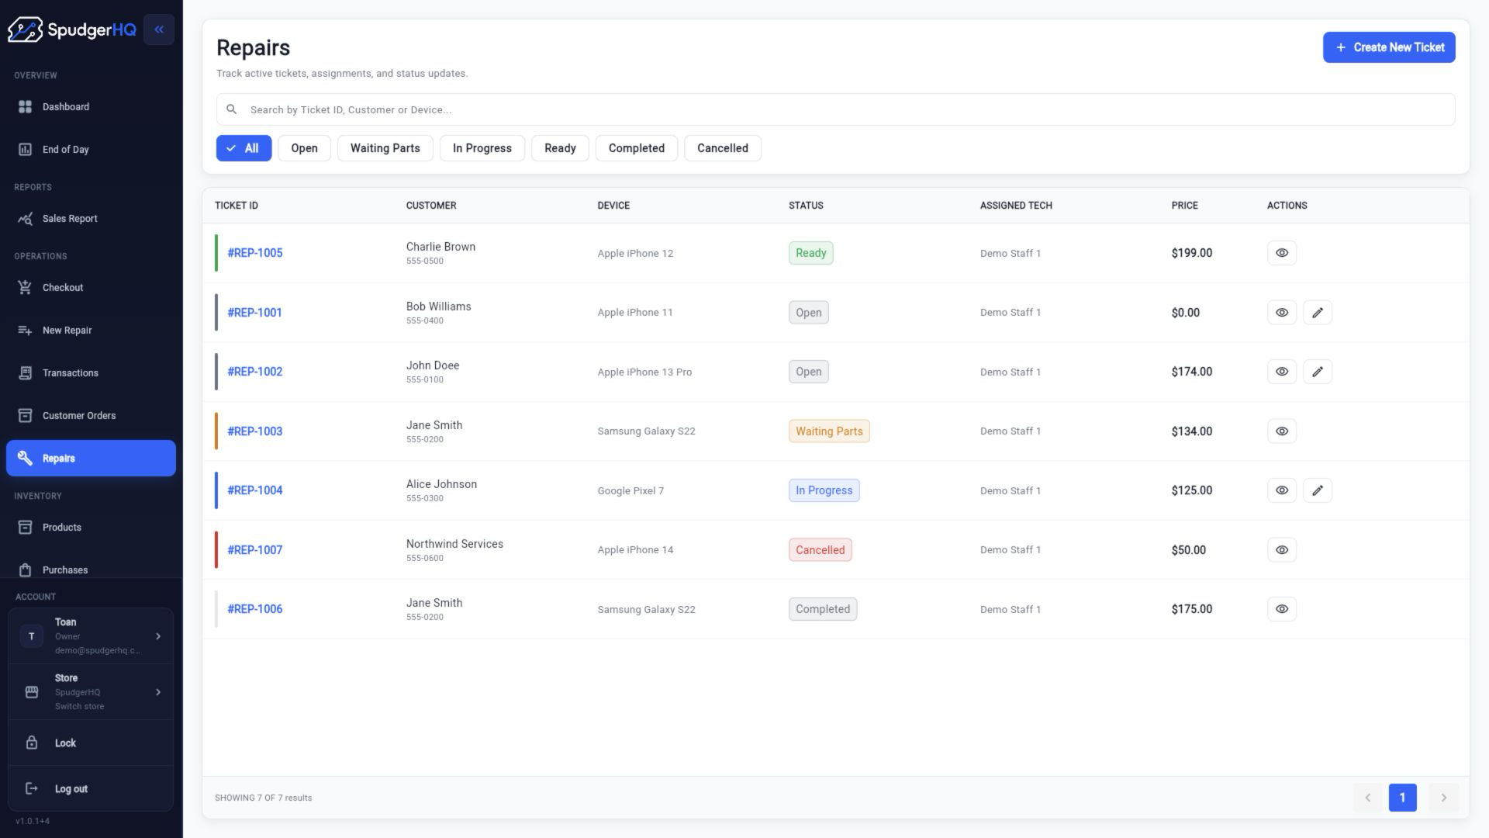Open Dashboard from sidebar
This screenshot has height=838, width=1489.
(x=91, y=106)
